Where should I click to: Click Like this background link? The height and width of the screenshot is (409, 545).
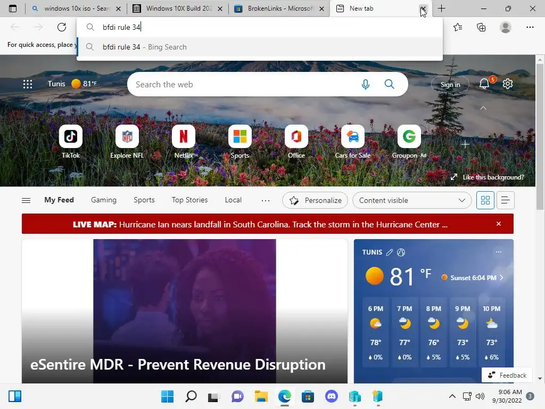488,177
